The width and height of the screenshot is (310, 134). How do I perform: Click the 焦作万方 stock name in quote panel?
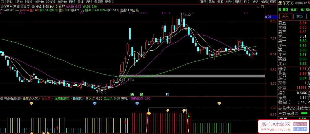click(x=286, y=3)
